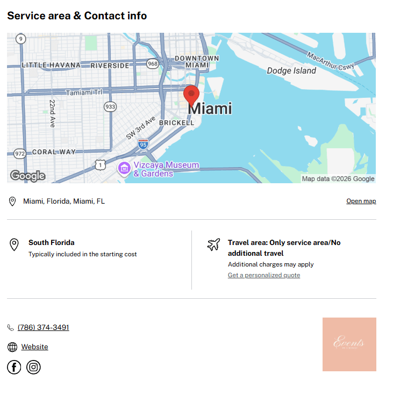Open the Interstate 95 shield on map
The height and width of the screenshot is (396, 393).
143,144
